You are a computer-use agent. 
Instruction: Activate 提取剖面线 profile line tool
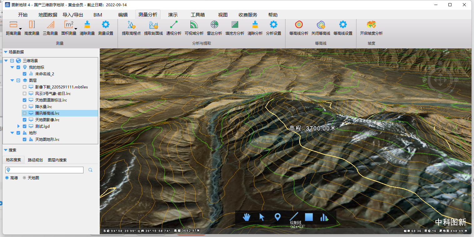[153, 28]
